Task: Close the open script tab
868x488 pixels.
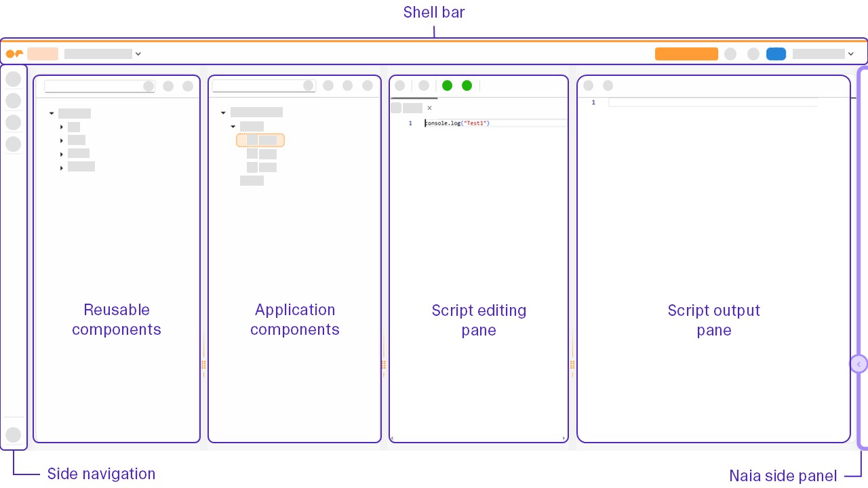Action: 429,108
